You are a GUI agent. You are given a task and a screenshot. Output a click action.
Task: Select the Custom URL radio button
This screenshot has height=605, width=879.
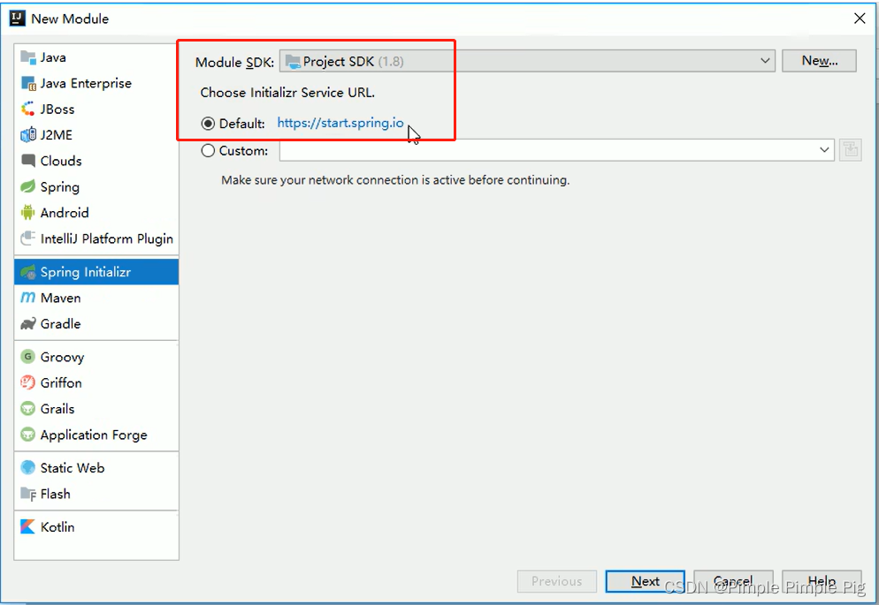tap(208, 150)
